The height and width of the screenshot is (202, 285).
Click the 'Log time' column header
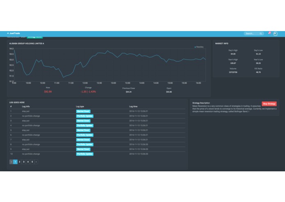[133, 107]
